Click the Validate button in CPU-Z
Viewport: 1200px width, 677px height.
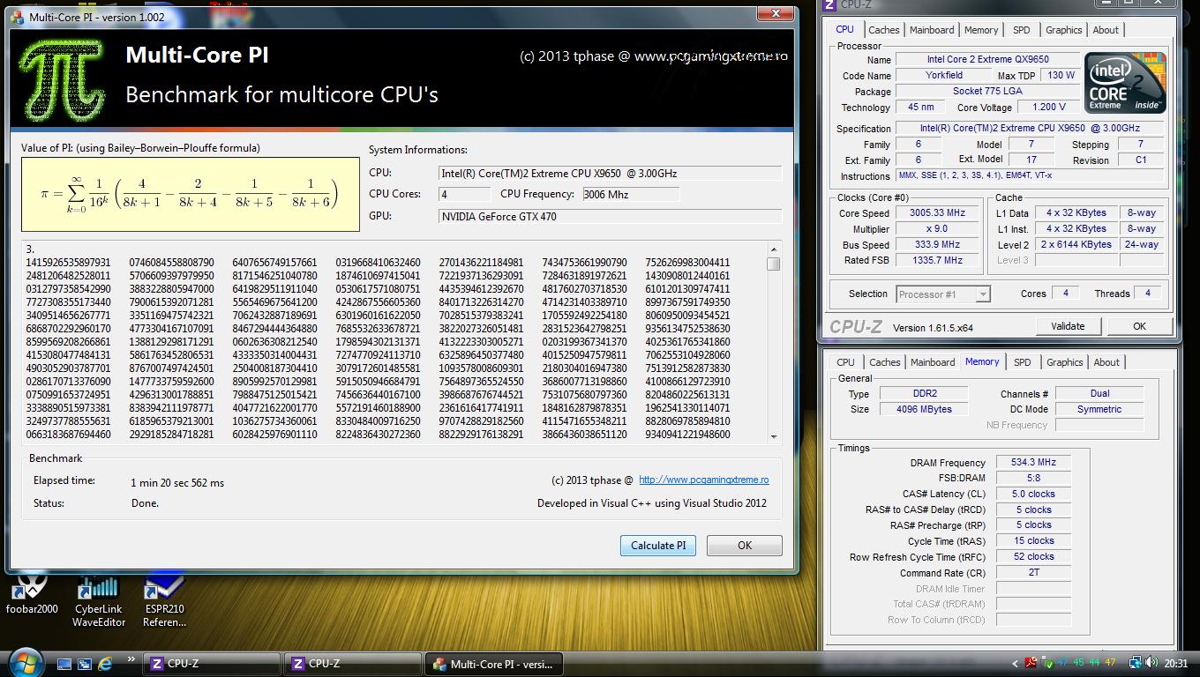point(1068,326)
